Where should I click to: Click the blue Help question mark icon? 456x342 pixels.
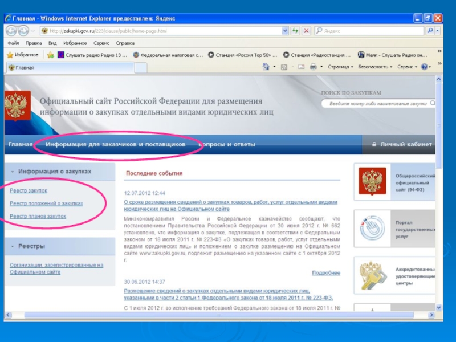click(x=425, y=67)
